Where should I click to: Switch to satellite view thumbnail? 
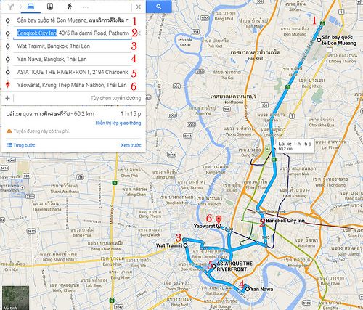[x=15, y=298]
